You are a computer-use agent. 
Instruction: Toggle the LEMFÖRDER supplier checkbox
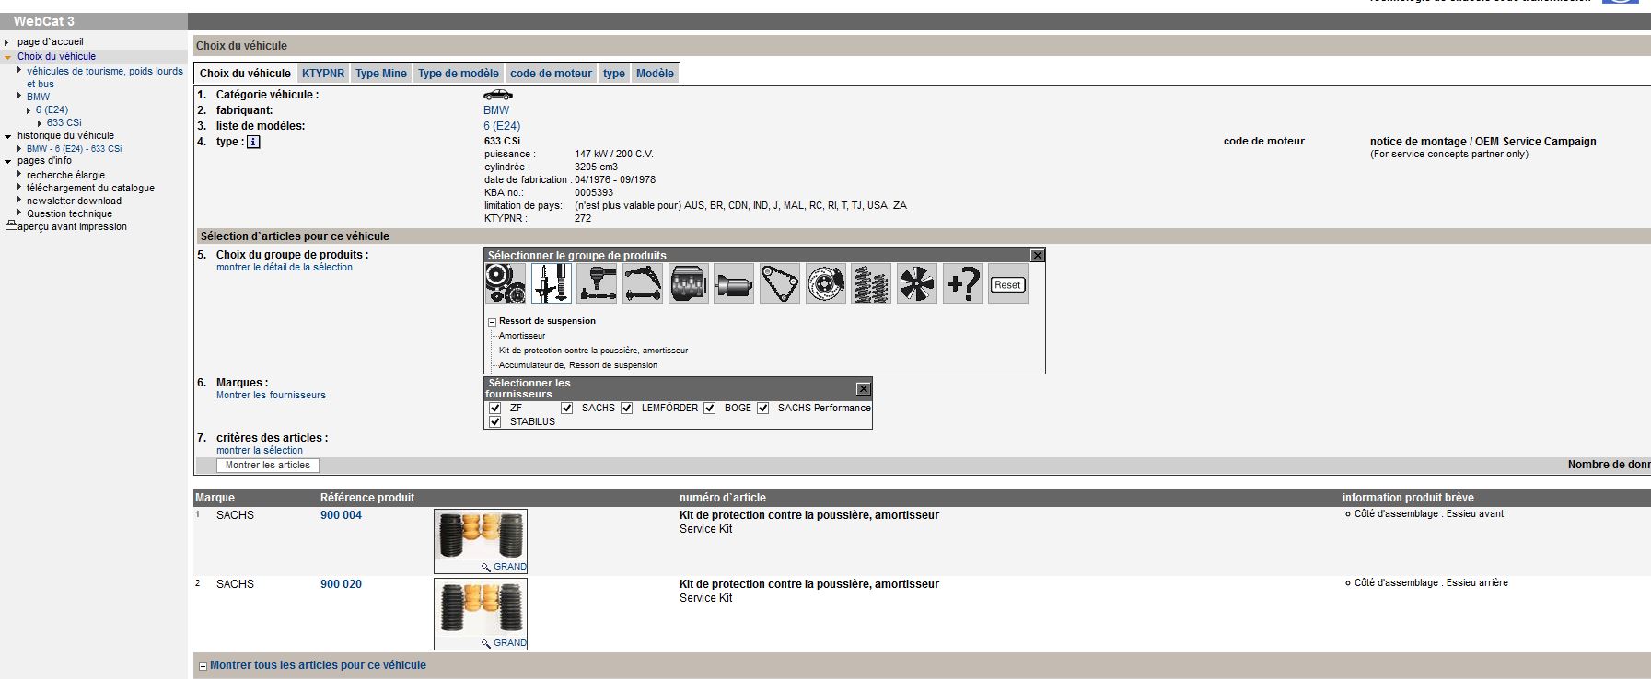pyautogui.click(x=627, y=408)
